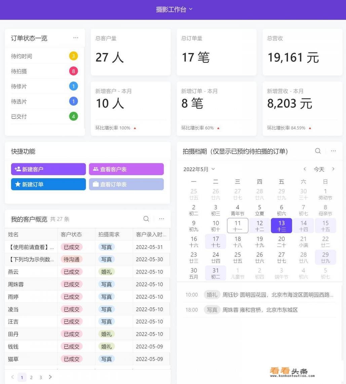
Task: Open search in the 拍摄档期 calendar panel
Action: 317,151
